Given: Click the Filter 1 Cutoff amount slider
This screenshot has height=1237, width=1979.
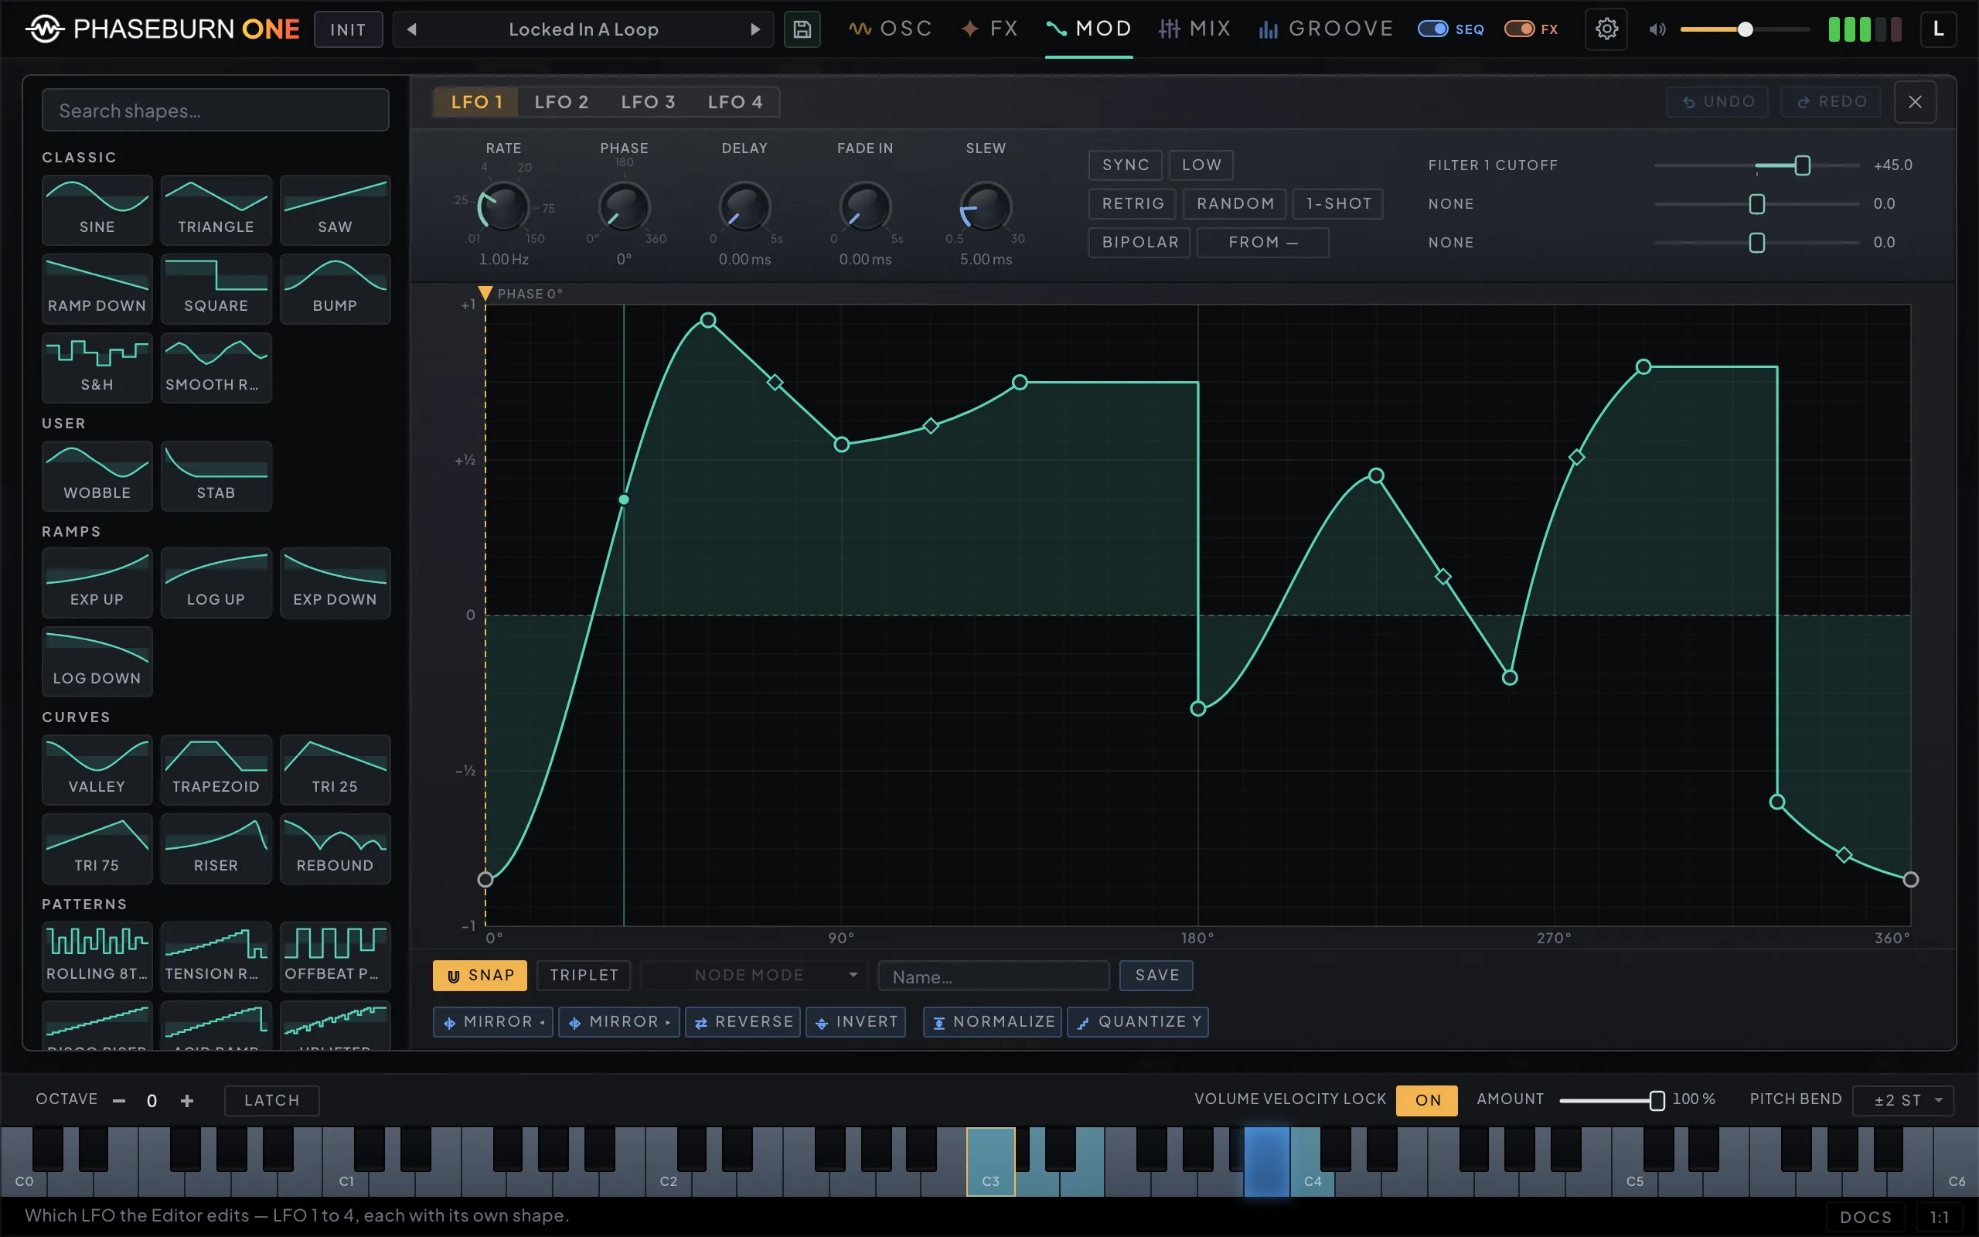Looking at the screenshot, I should coord(1756,165).
